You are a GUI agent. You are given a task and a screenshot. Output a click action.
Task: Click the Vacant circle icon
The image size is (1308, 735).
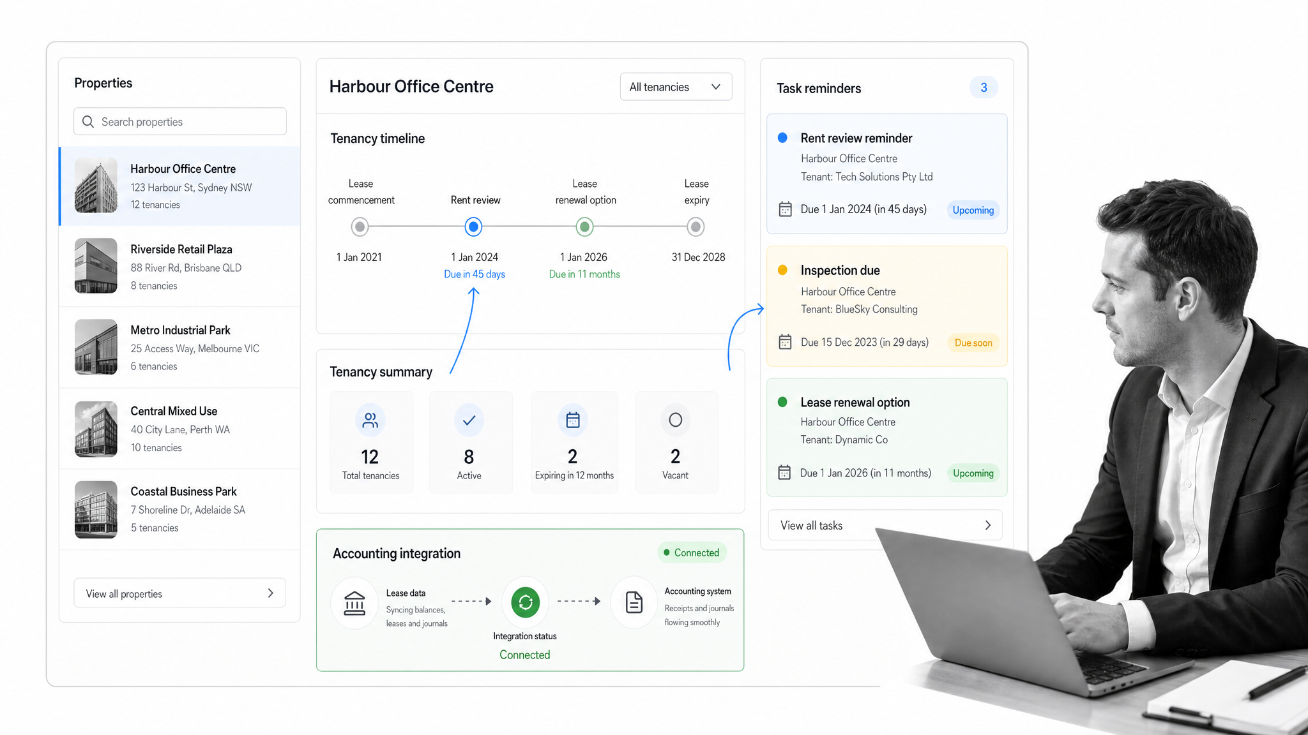click(676, 420)
